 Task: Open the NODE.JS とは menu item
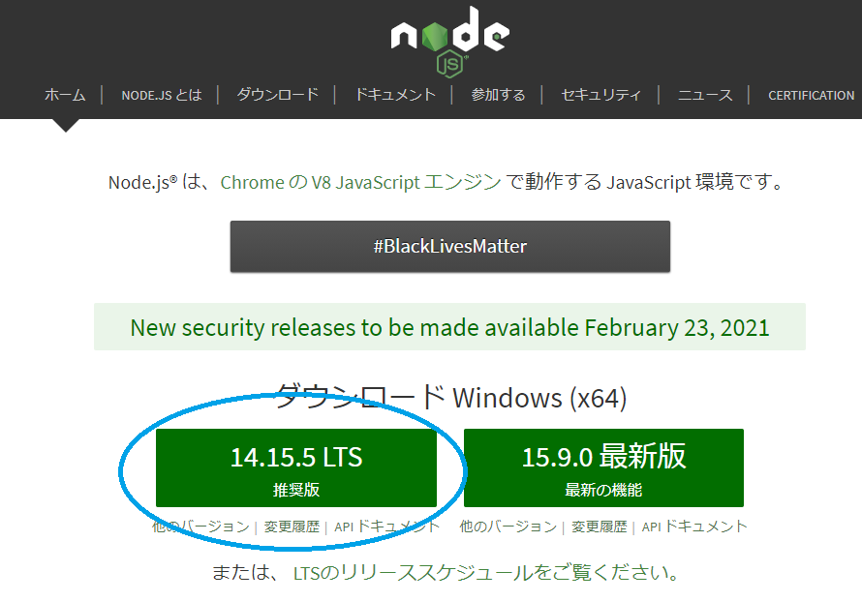(x=162, y=95)
